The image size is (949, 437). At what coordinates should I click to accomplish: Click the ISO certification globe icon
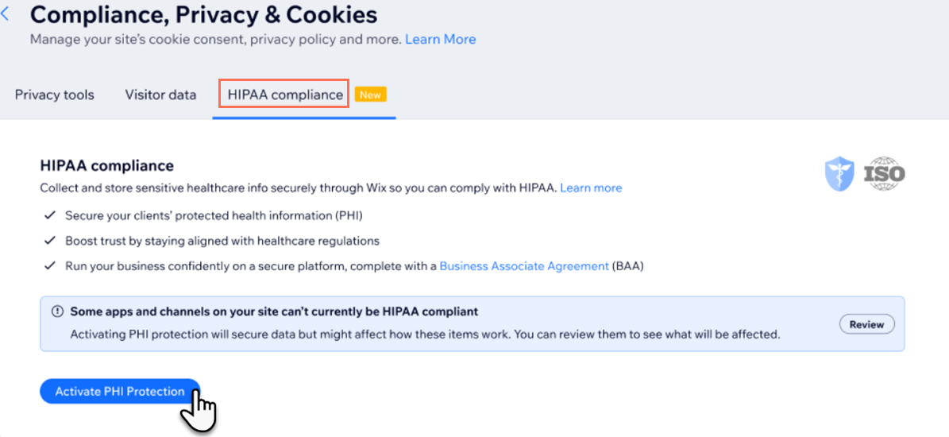884,173
